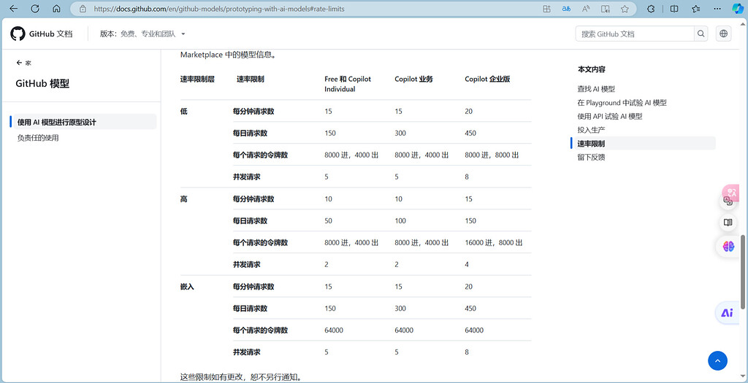748x383 pixels.
Task: Click the magnifier search button
Action: point(701,34)
